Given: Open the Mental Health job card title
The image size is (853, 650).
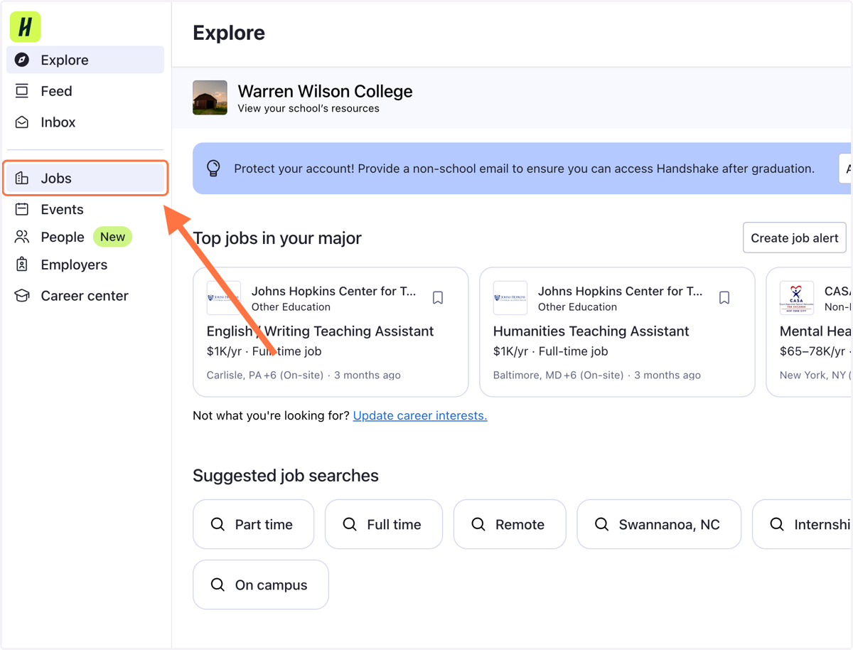Looking at the screenshot, I should coord(815,331).
